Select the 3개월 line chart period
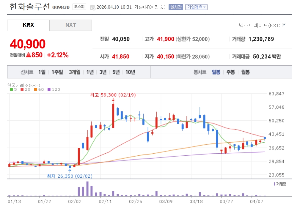The image size is (292, 208). (x=75, y=72)
